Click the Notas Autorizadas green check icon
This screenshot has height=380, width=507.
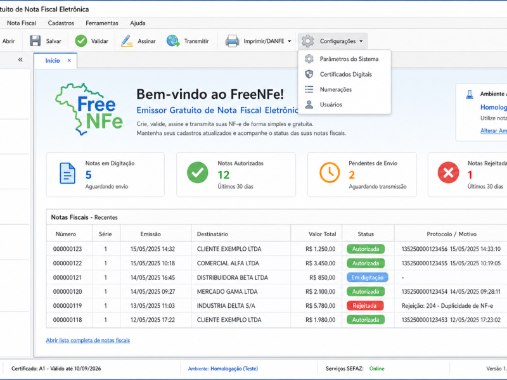198,172
